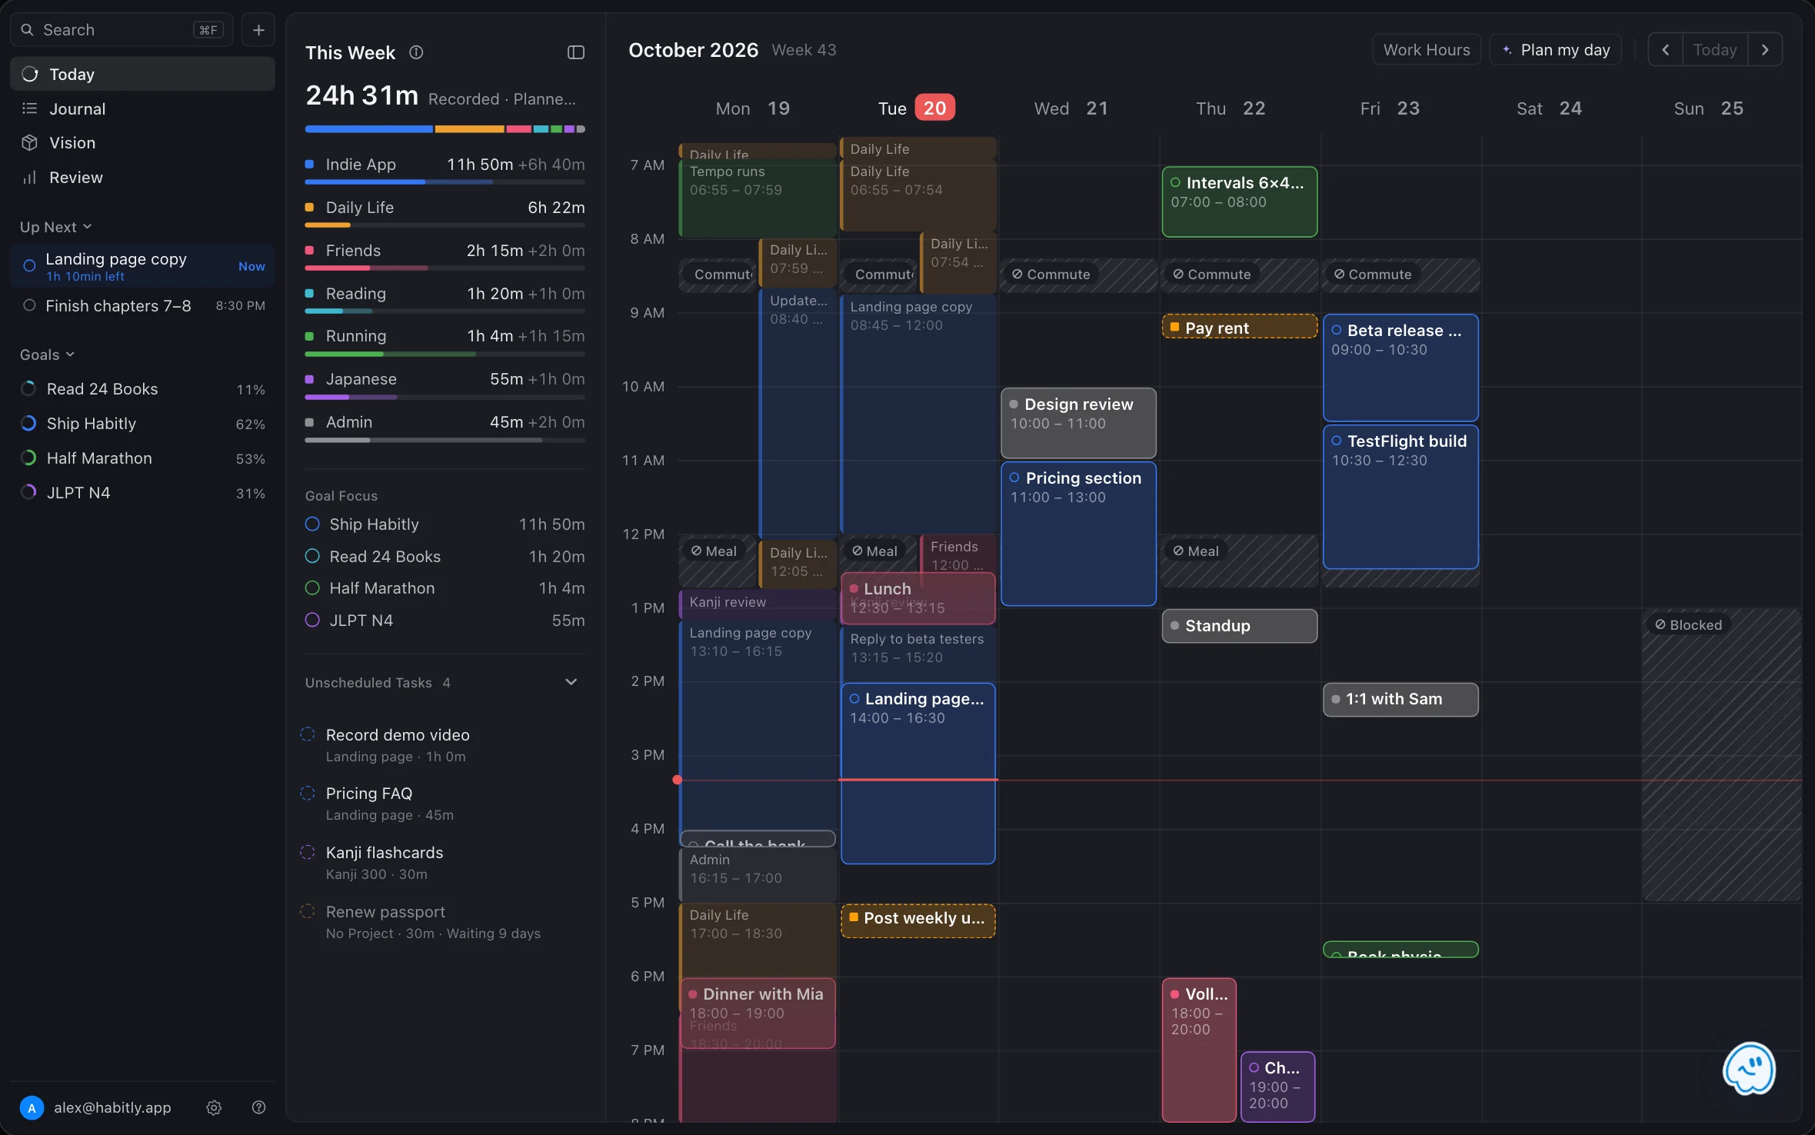Open the Today view in sidebar
The width and height of the screenshot is (1815, 1135).
(142, 74)
